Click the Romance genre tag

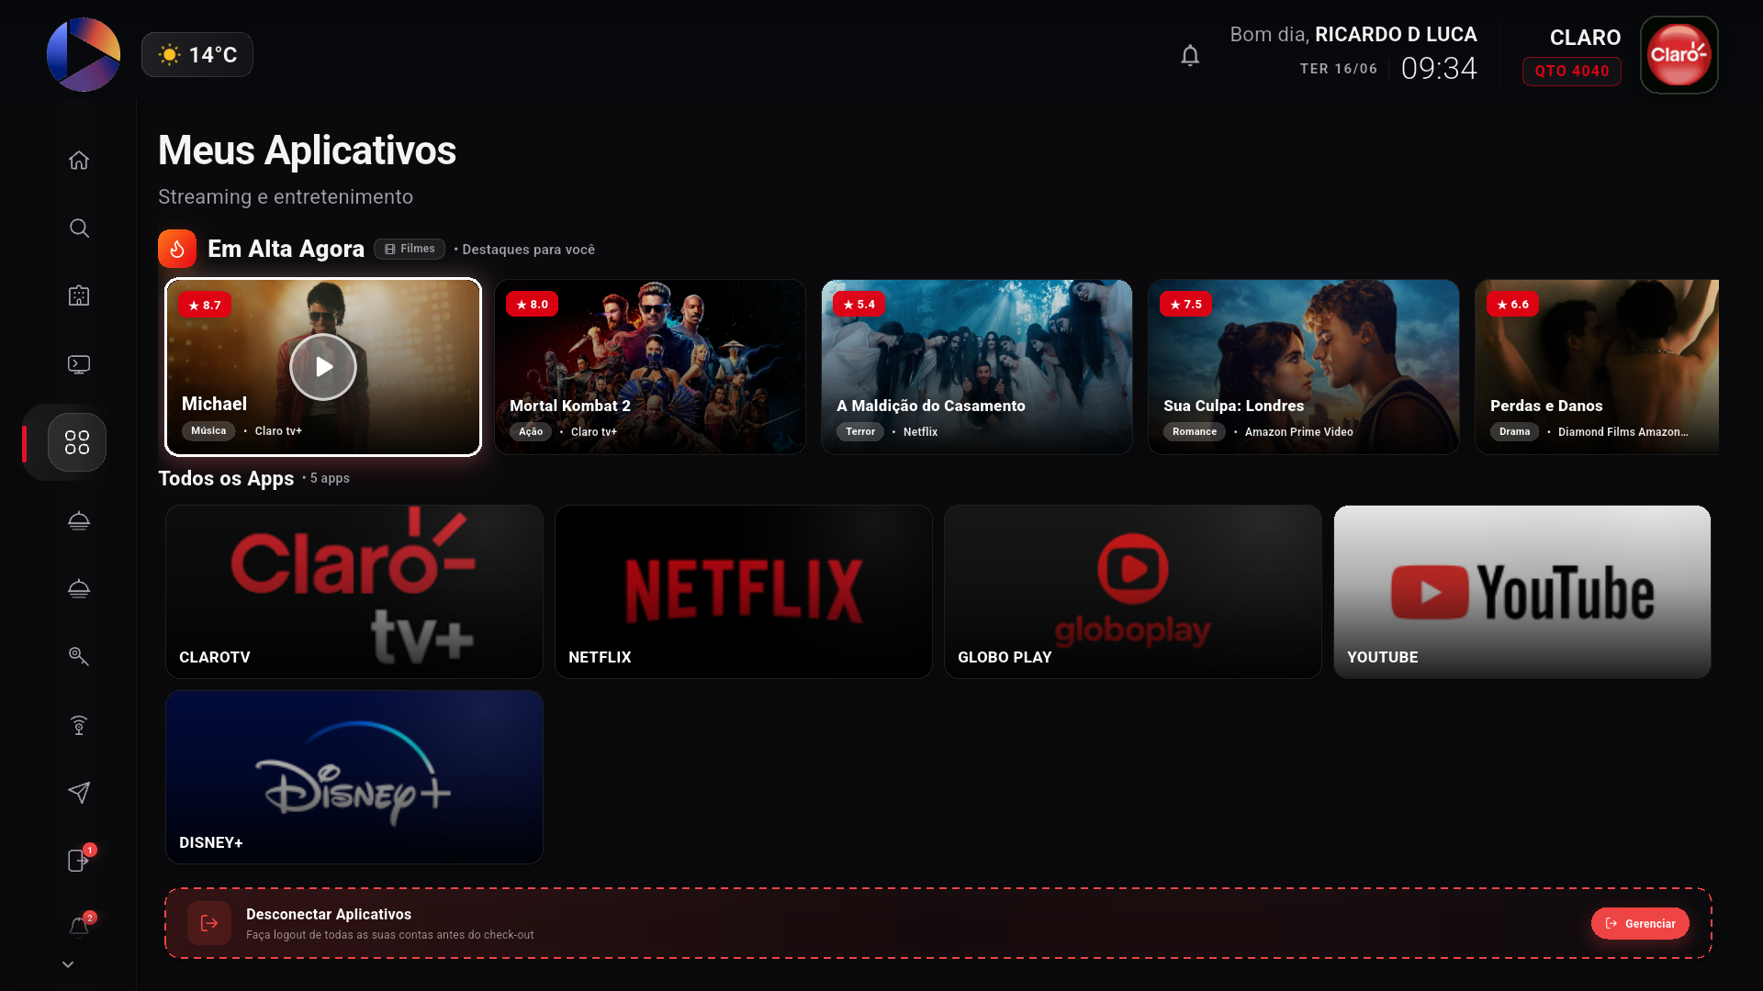(1195, 432)
